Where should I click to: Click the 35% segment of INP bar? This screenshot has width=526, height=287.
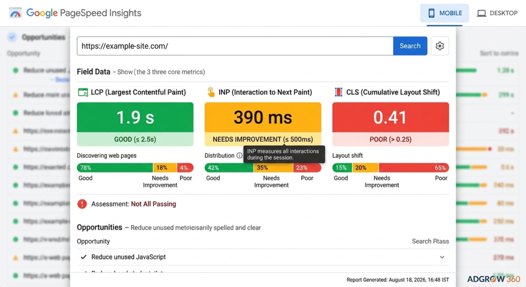pos(273,168)
